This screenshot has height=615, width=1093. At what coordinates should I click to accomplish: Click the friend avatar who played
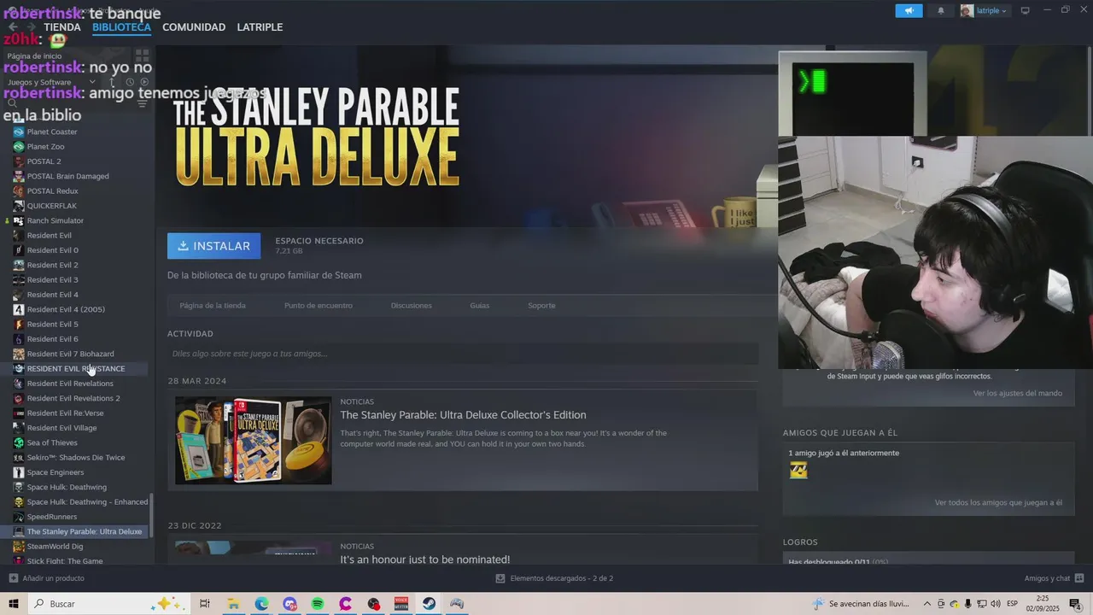tap(798, 470)
